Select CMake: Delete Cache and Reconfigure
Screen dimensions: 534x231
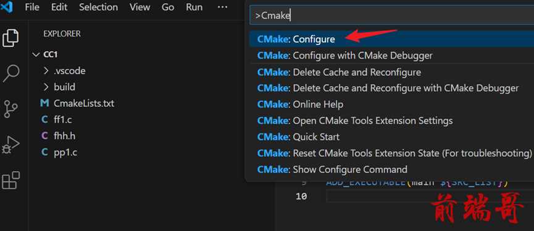pyautogui.click(x=391, y=72)
